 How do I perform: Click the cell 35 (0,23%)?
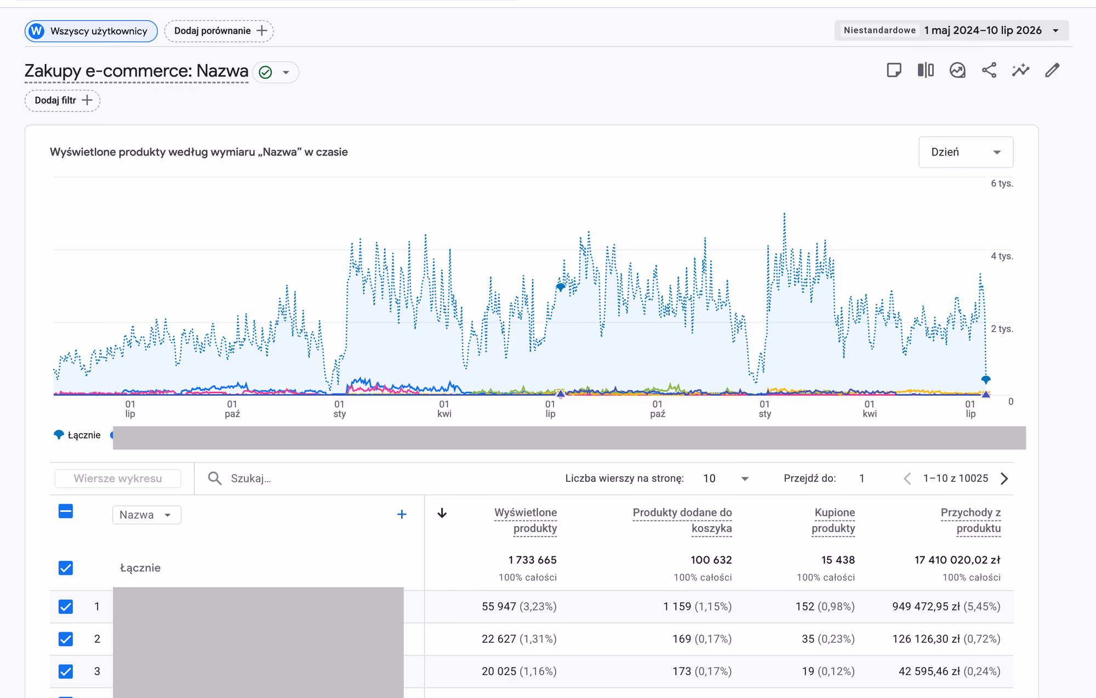coord(828,639)
